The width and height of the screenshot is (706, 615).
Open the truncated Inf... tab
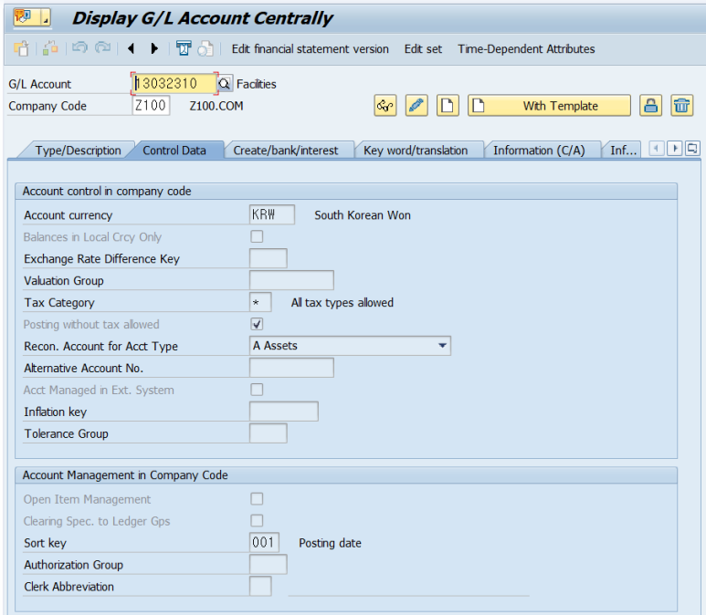click(x=623, y=151)
